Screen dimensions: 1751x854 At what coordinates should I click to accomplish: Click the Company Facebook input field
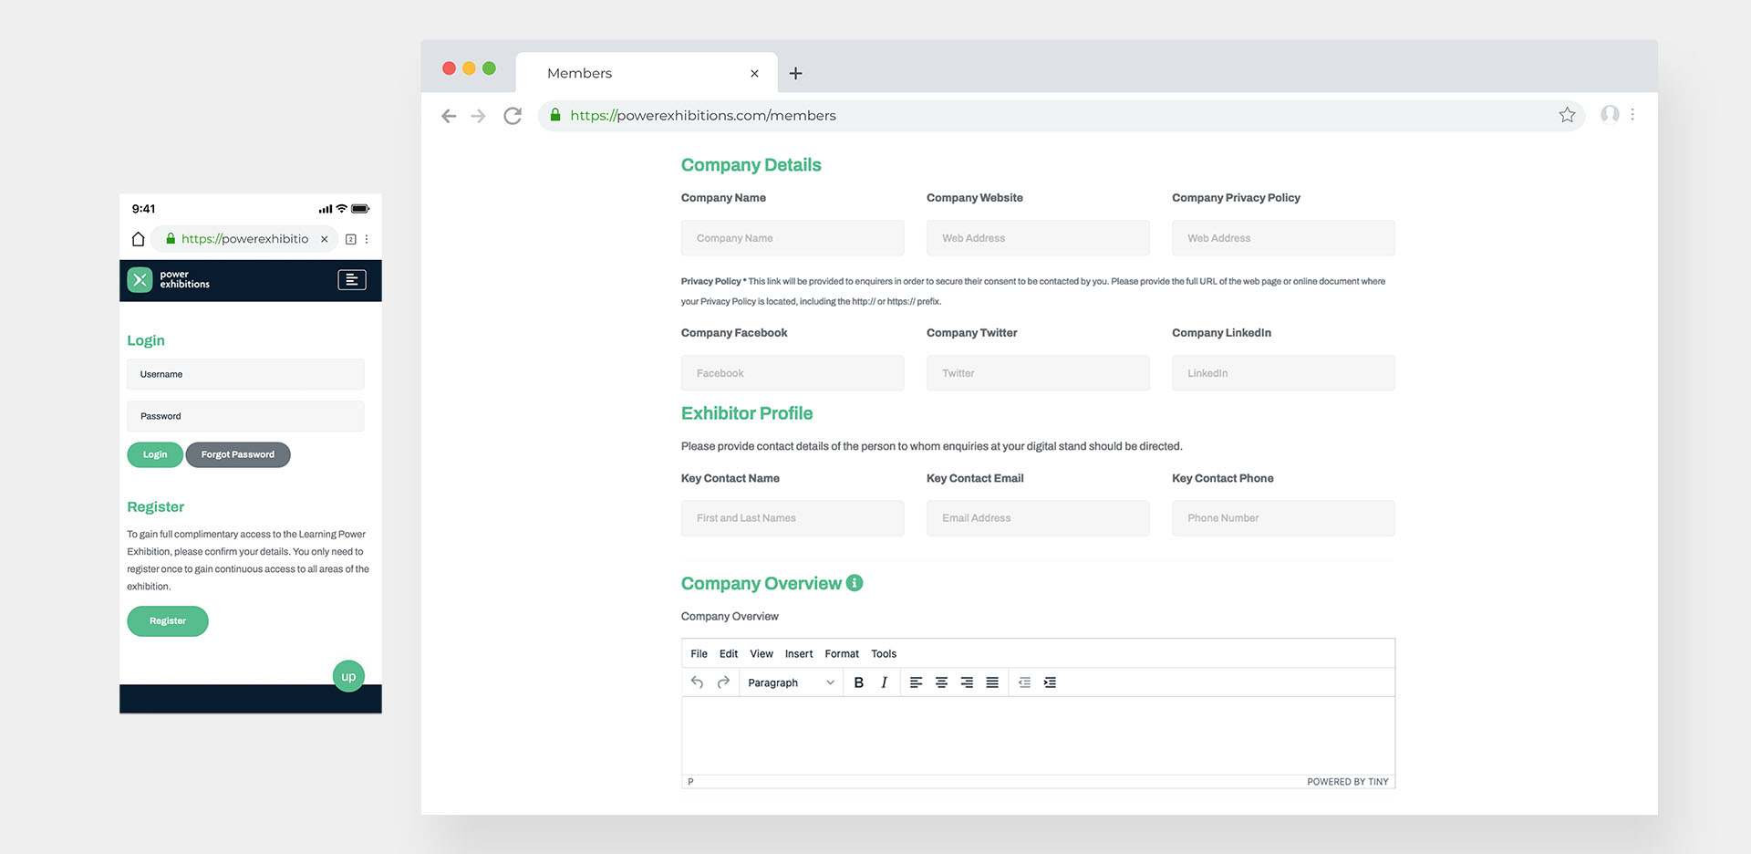pyautogui.click(x=793, y=373)
